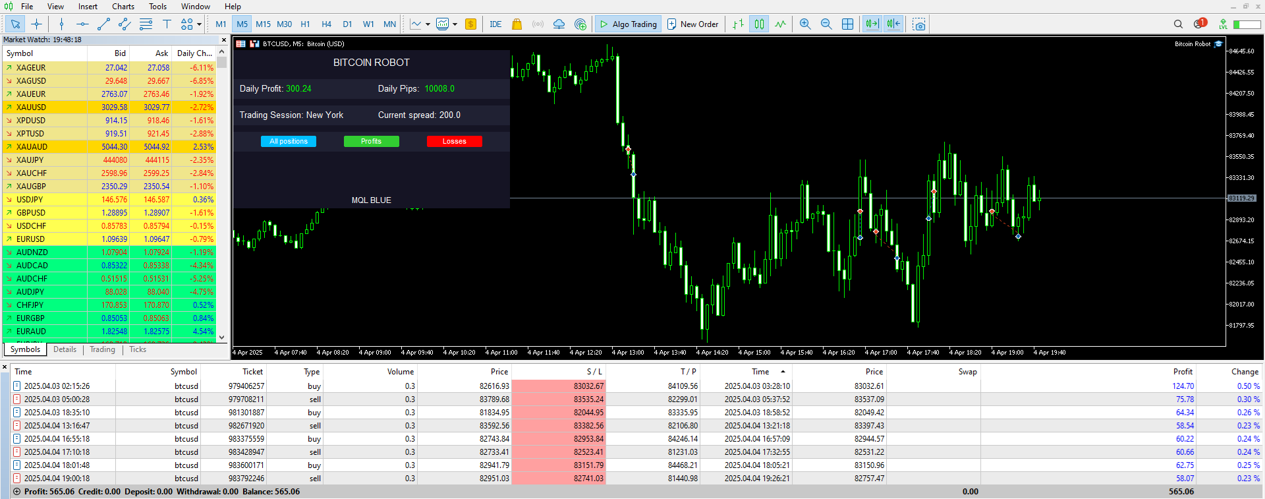The image size is (1265, 499).
Task: Choose the Fibonacci retracement tool
Action: [146, 24]
